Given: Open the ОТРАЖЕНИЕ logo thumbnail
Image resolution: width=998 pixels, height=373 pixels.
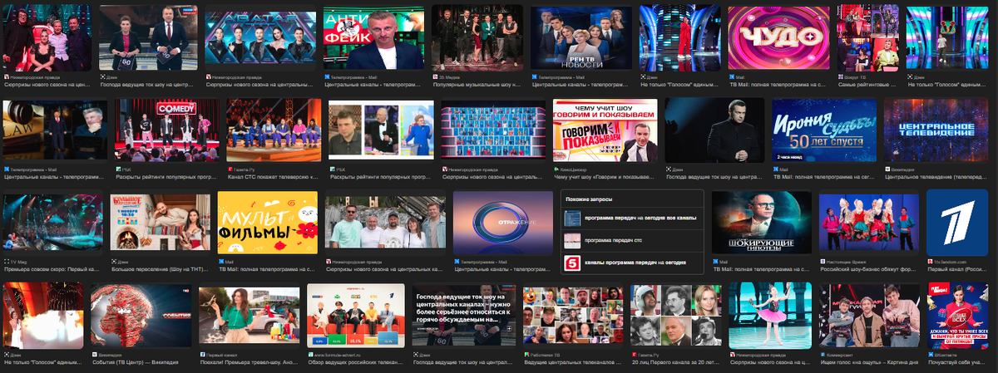Looking at the screenshot, I should point(501,222).
